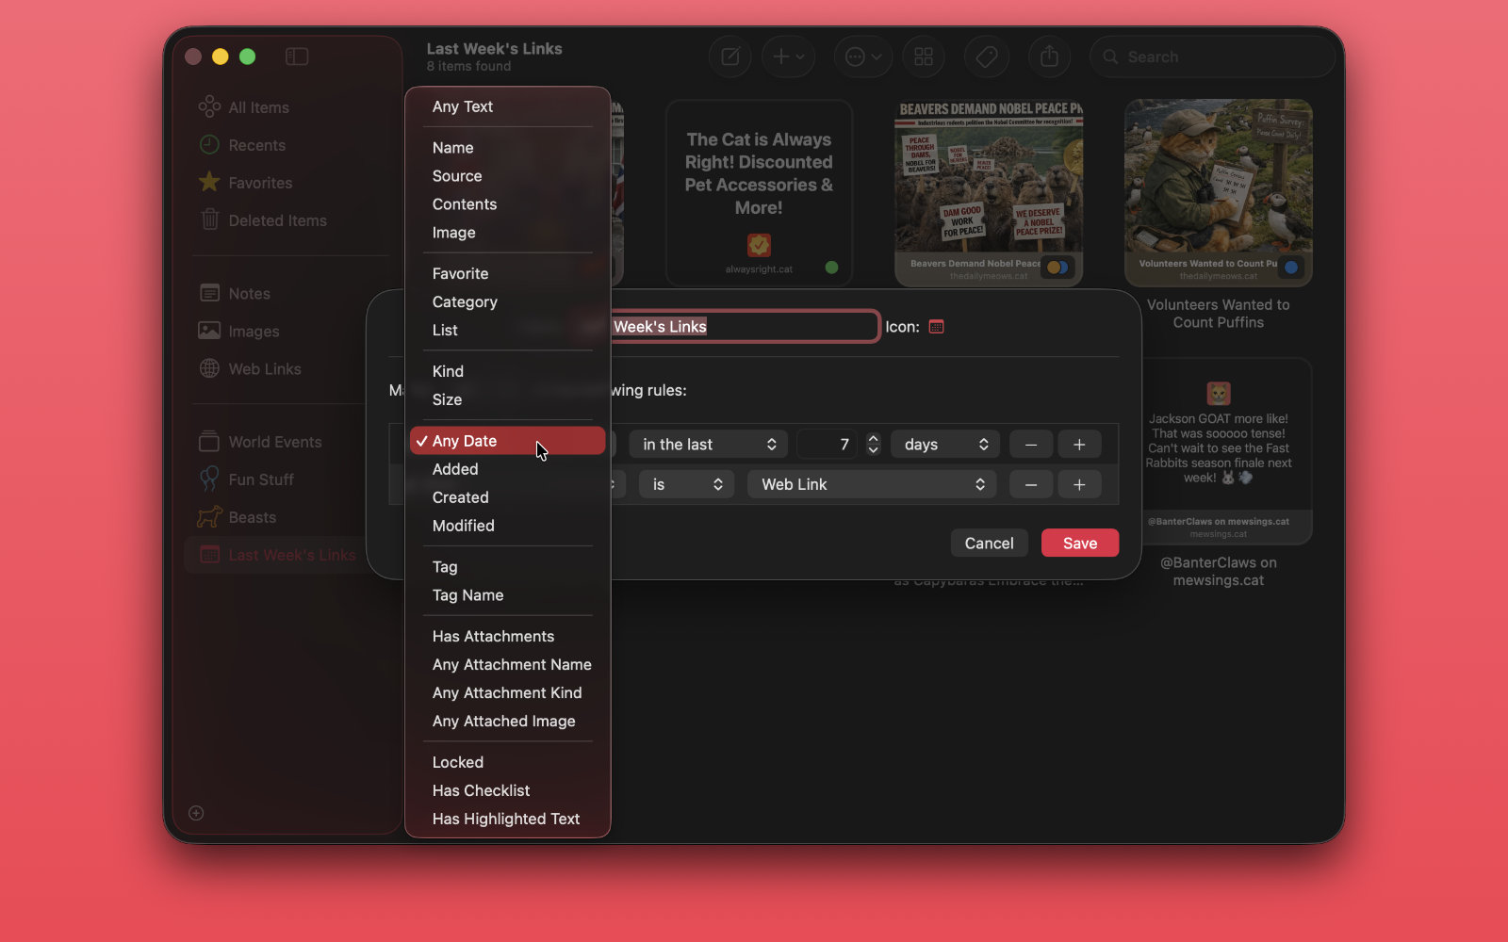Toggle the sidebar visibility icon

coord(296,57)
